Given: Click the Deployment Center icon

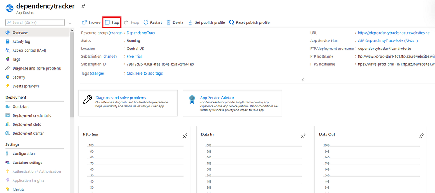Looking at the screenshot, I should 8,133.
